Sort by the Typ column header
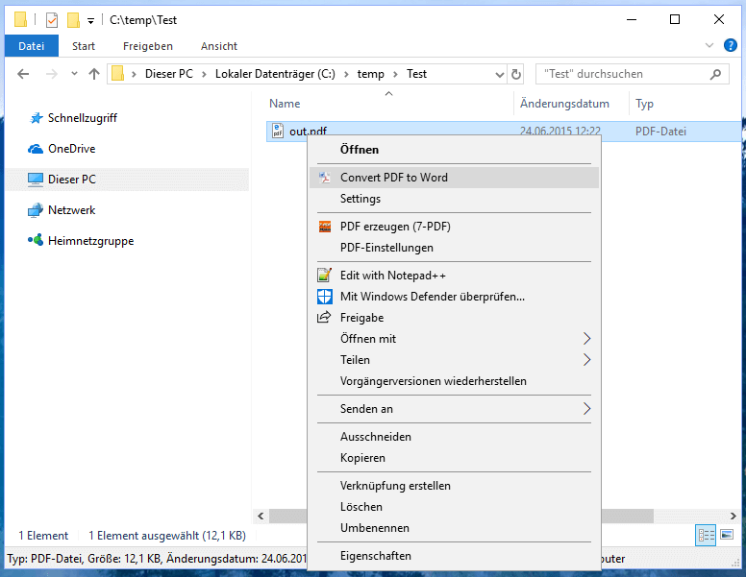The height and width of the screenshot is (577, 746). (x=644, y=104)
